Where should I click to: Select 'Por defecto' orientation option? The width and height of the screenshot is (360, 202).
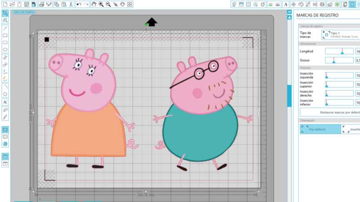(320, 129)
